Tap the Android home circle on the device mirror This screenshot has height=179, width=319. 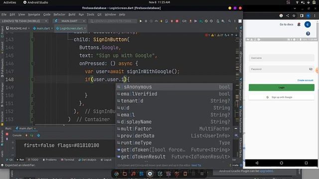click(x=281, y=163)
